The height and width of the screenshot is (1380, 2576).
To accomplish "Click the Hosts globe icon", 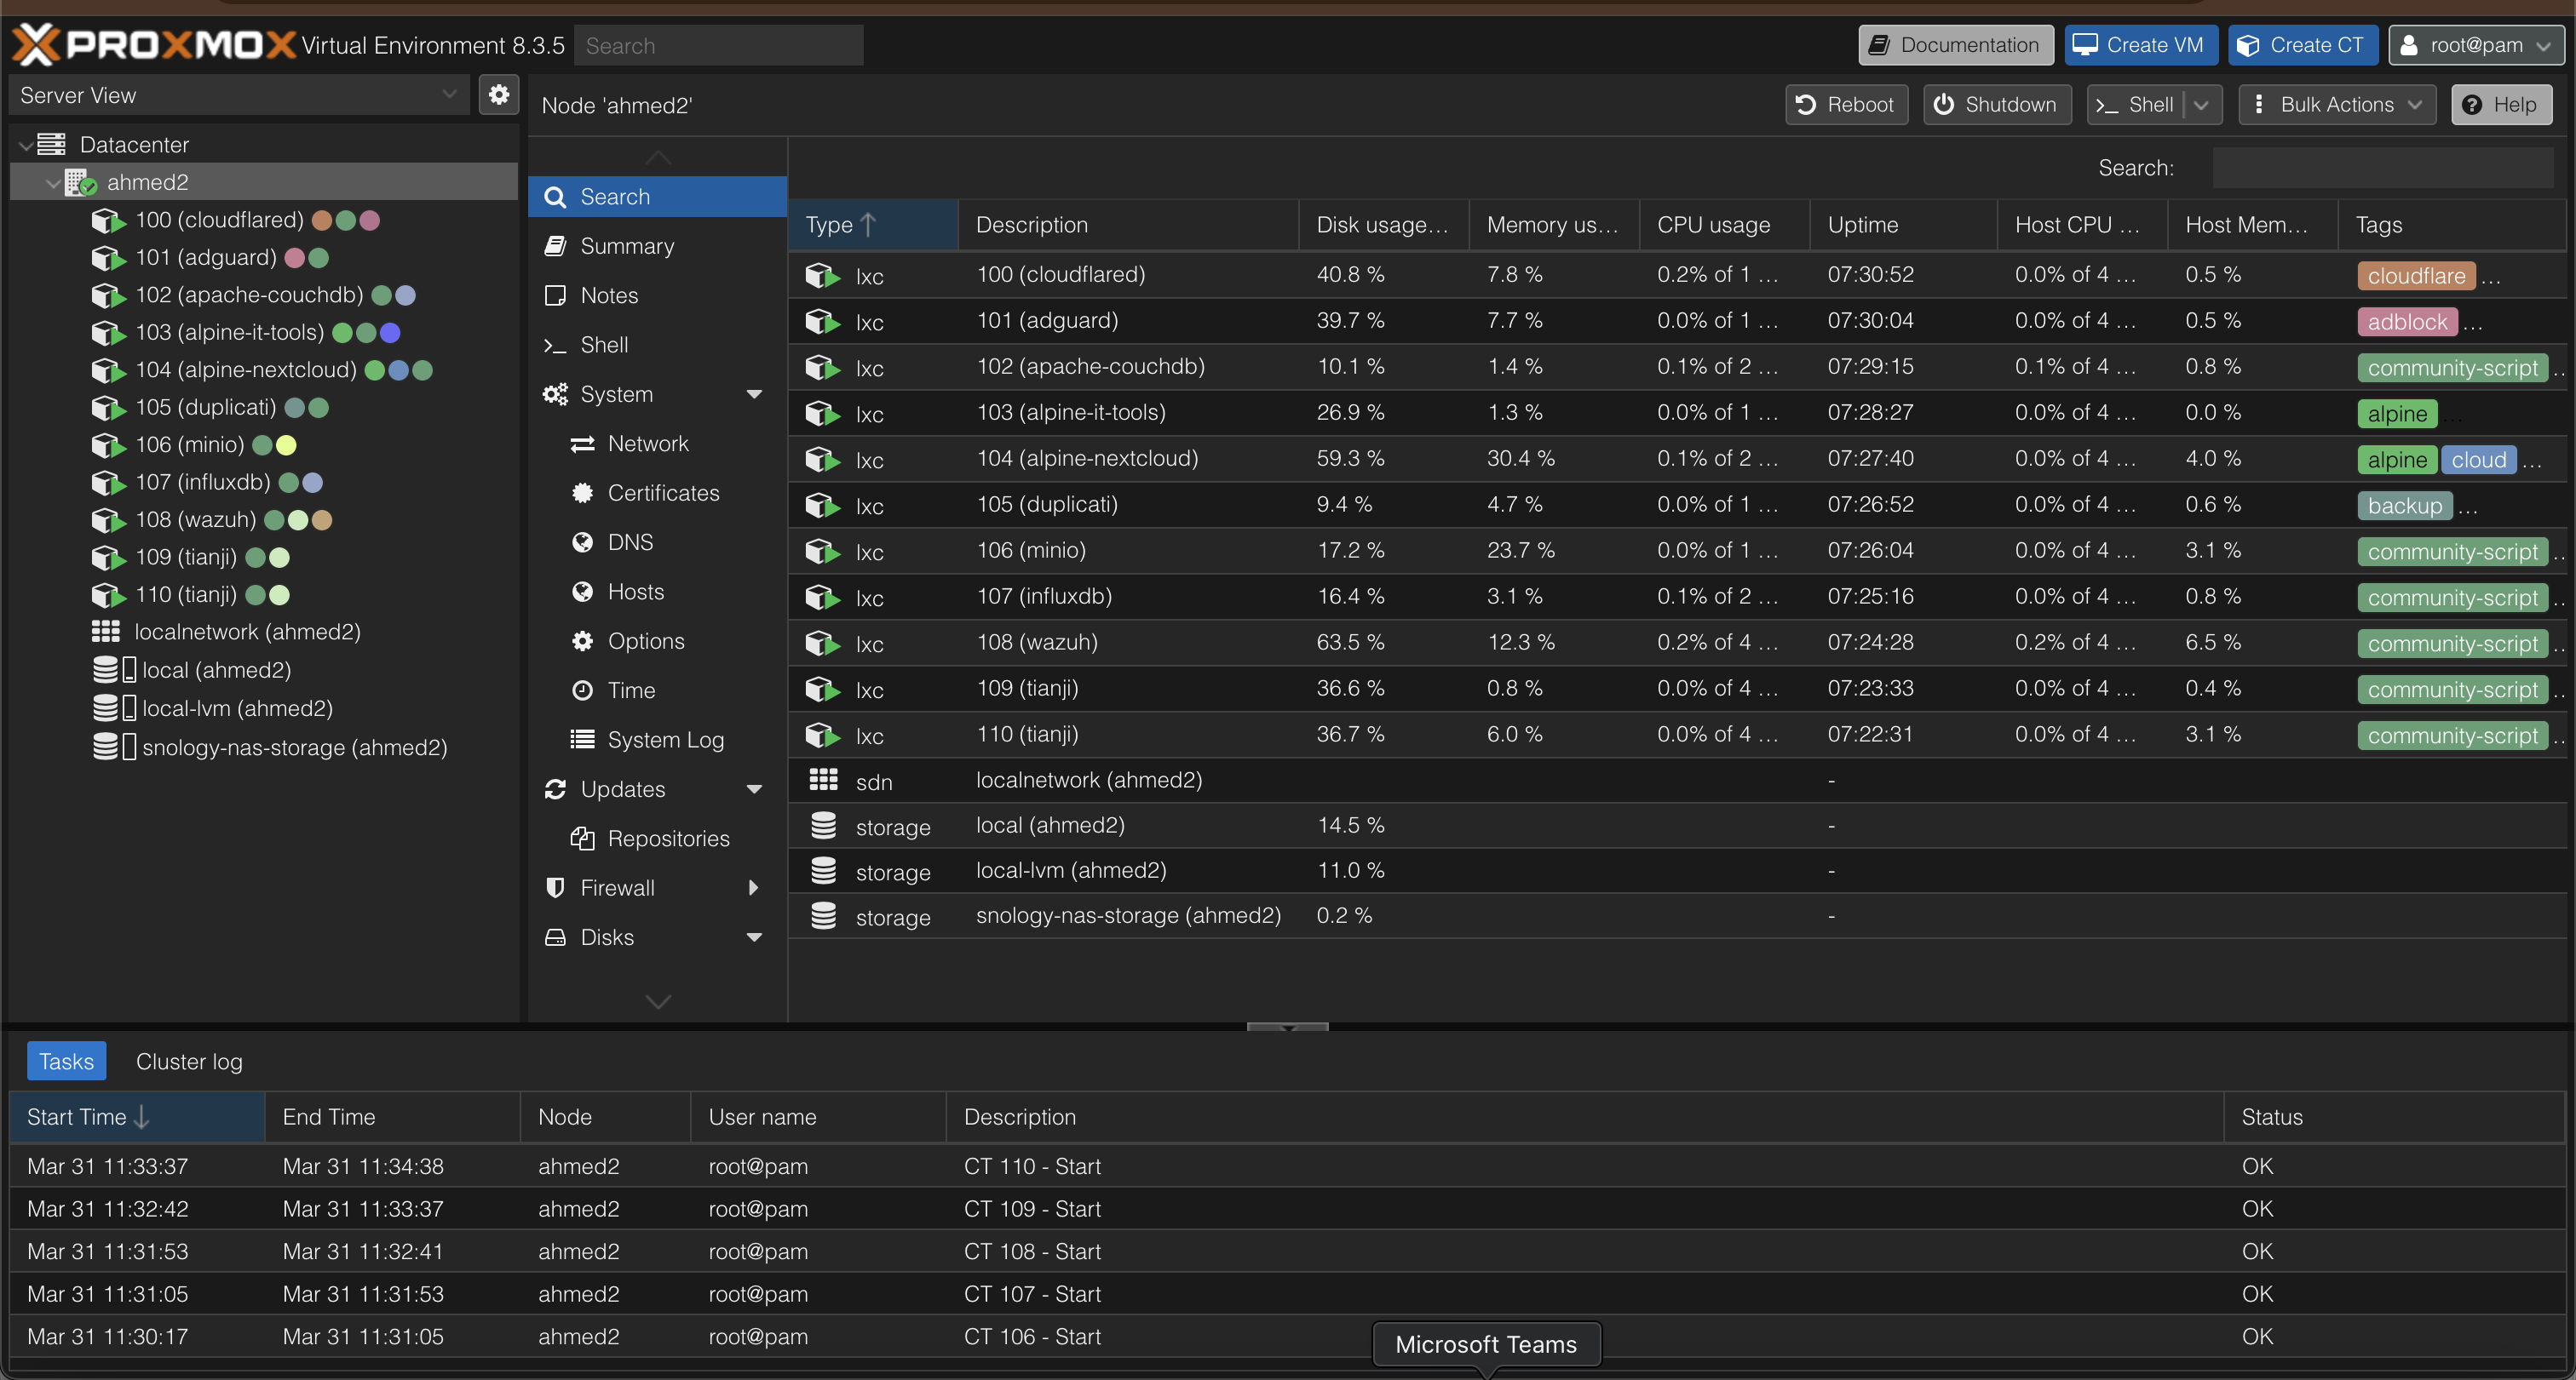I will point(582,592).
